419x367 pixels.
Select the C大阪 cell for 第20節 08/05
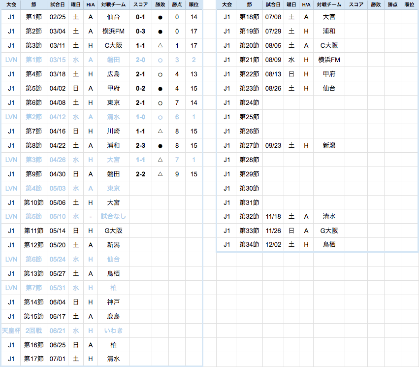[x=329, y=46]
